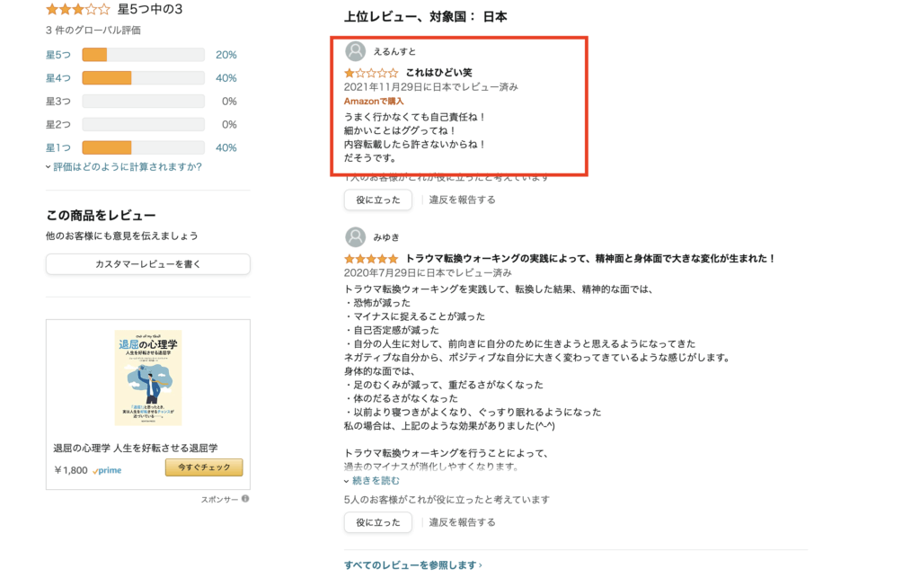This screenshot has width=920, height=587.
Task: Filter reviews by 星4つ bar
Action: click(143, 78)
